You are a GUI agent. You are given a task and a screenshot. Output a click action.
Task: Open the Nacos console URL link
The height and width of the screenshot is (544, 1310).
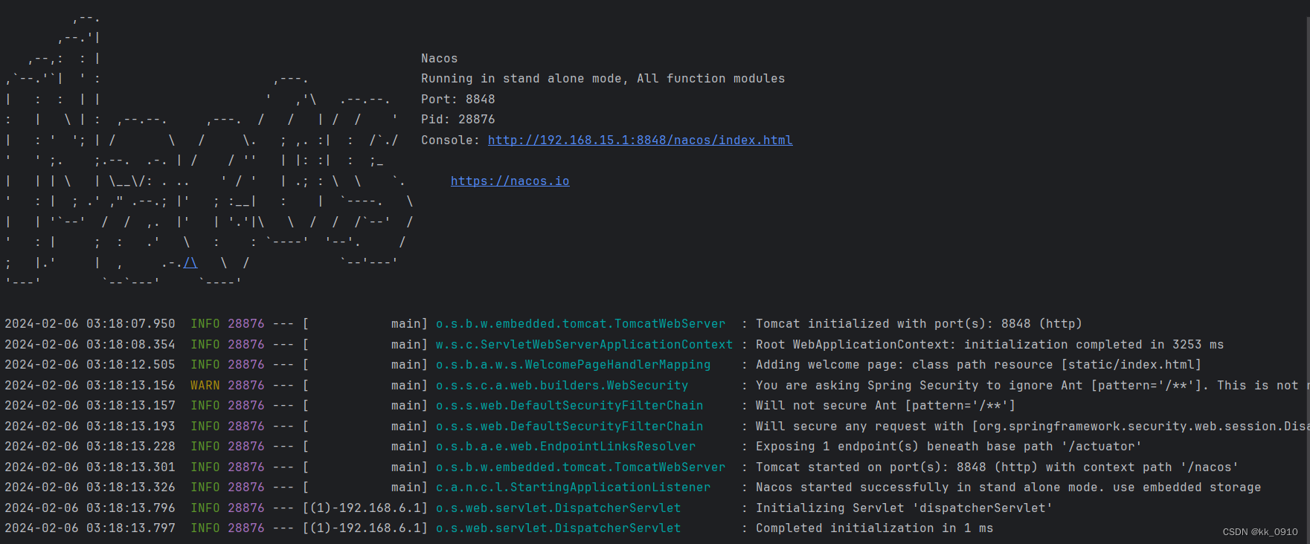[640, 140]
